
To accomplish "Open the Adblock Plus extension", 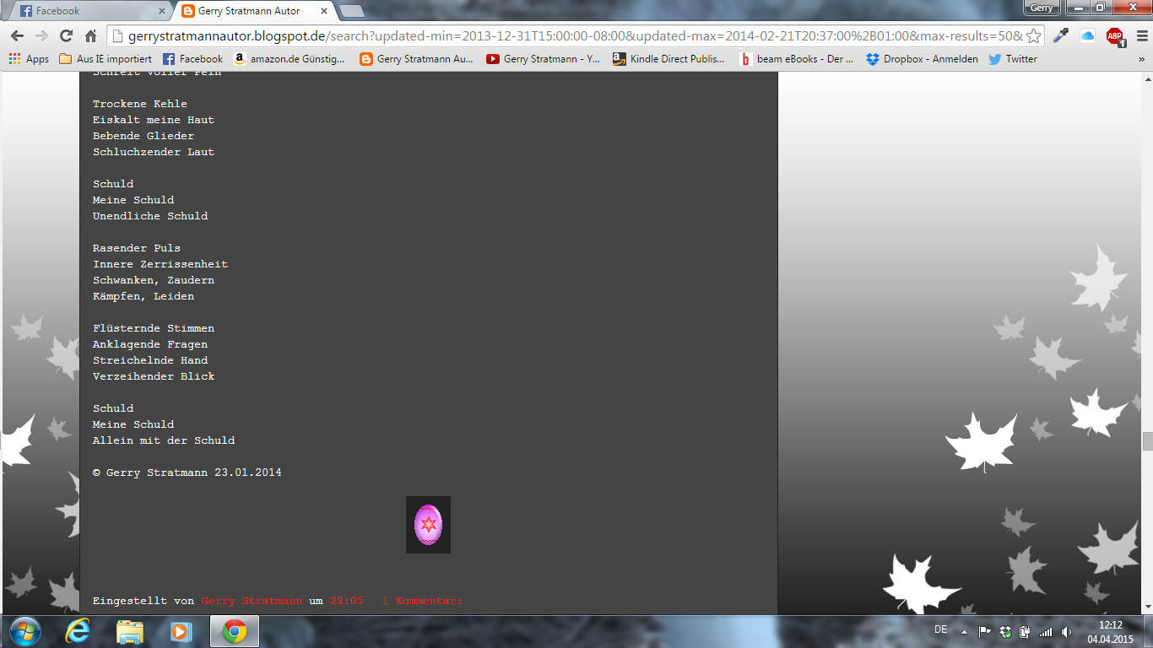I will coord(1115,36).
